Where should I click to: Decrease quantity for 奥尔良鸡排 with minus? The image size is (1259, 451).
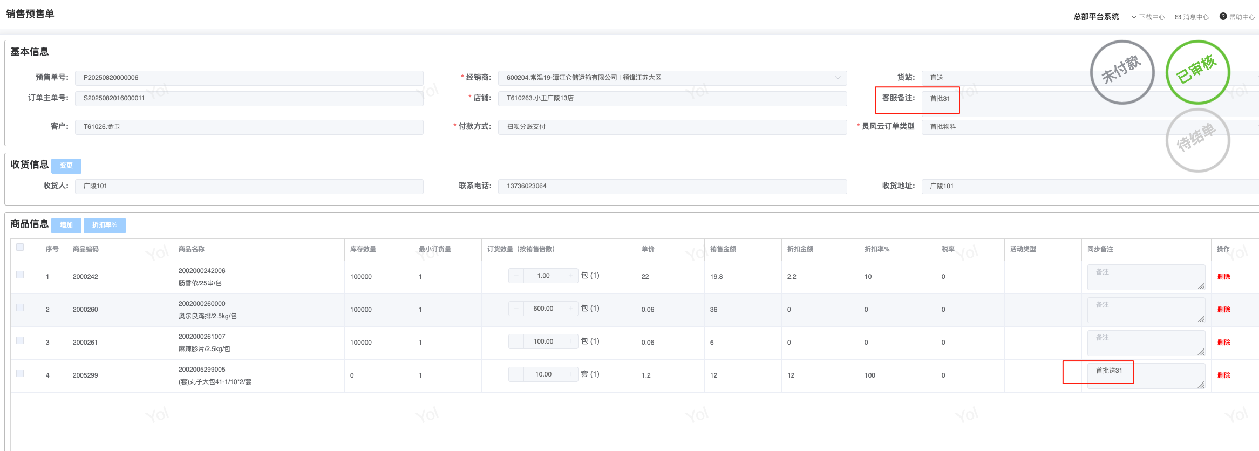516,309
